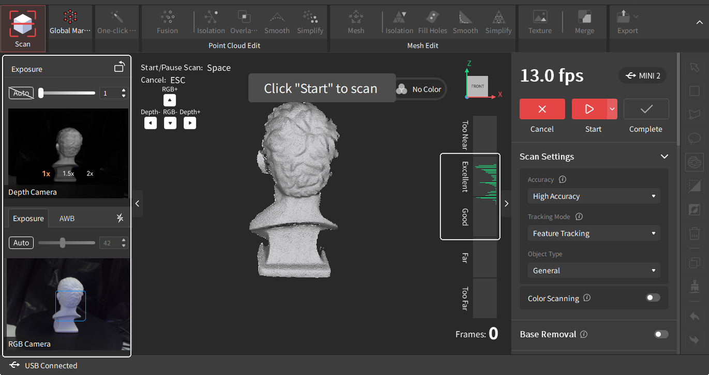Click the trash delete icon in right sidebar
The image size is (709, 375).
point(695,233)
